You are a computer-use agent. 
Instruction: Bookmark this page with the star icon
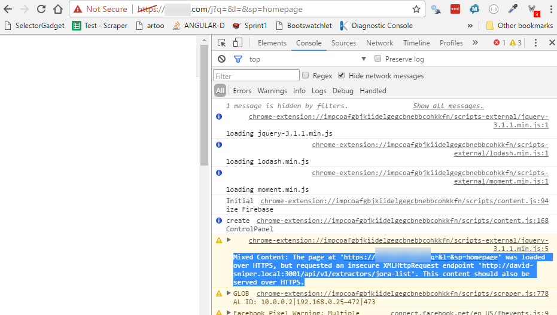click(416, 9)
